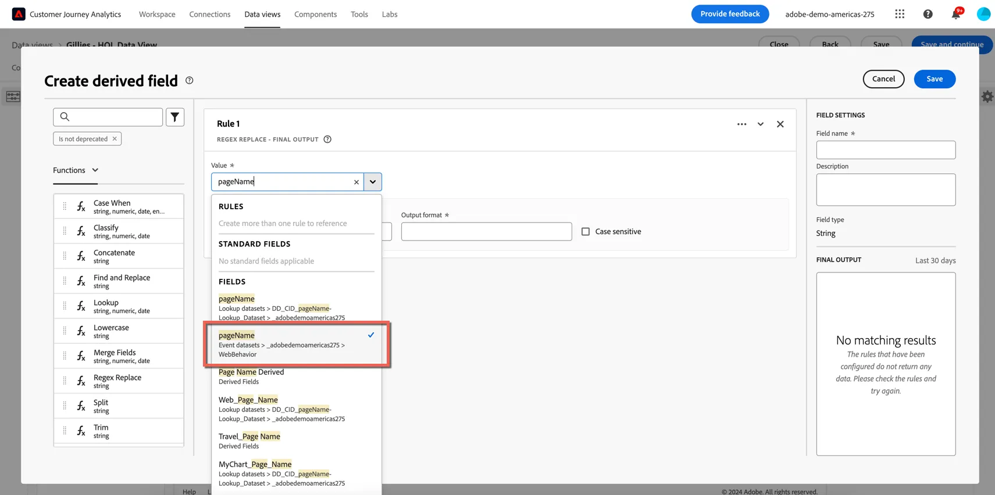Go to the Components tab
The height and width of the screenshot is (495, 995).
[x=315, y=14]
